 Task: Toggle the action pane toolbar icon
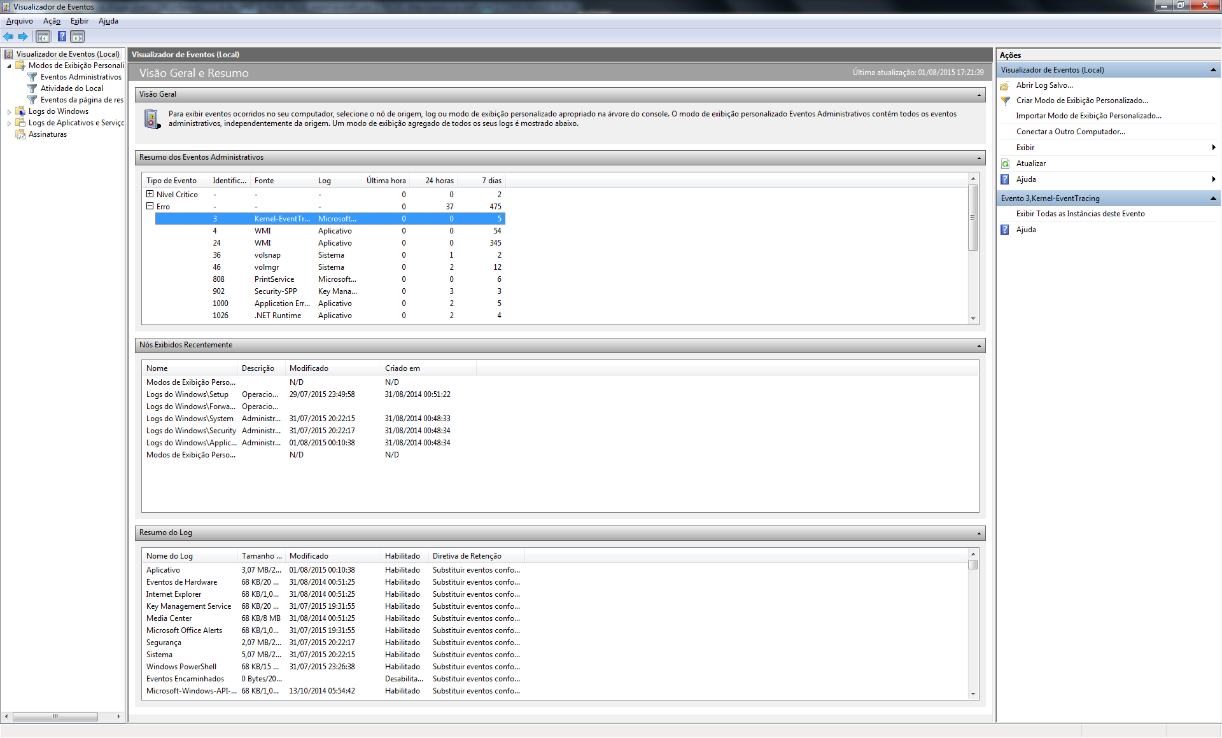[77, 37]
